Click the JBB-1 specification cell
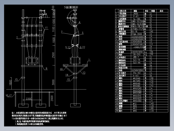 (136, 57)
